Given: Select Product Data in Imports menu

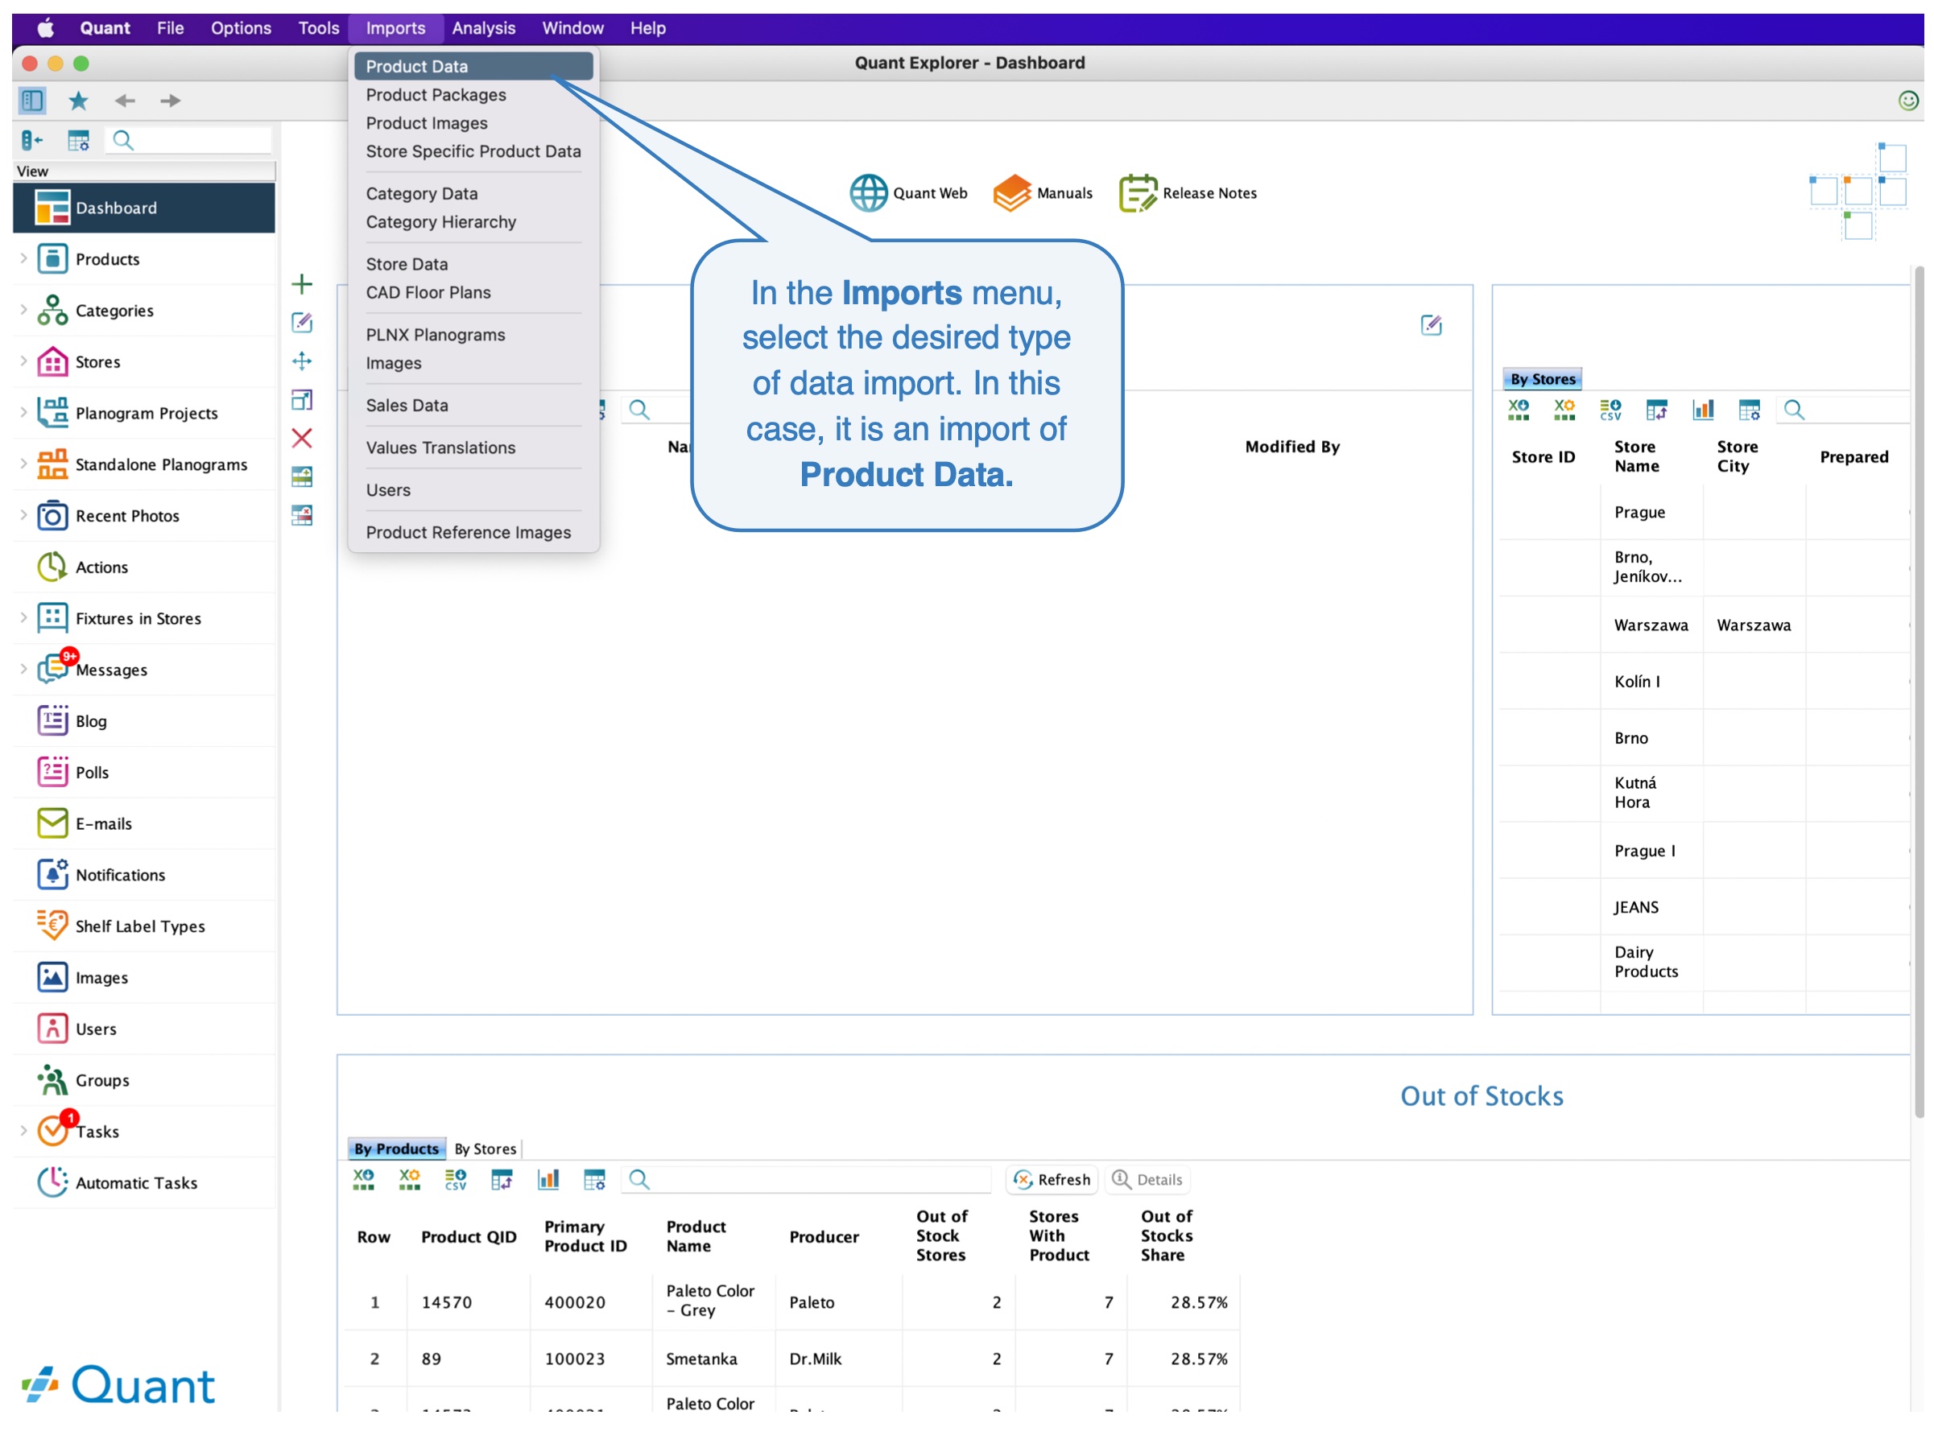Looking at the screenshot, I should pos(474,67).
